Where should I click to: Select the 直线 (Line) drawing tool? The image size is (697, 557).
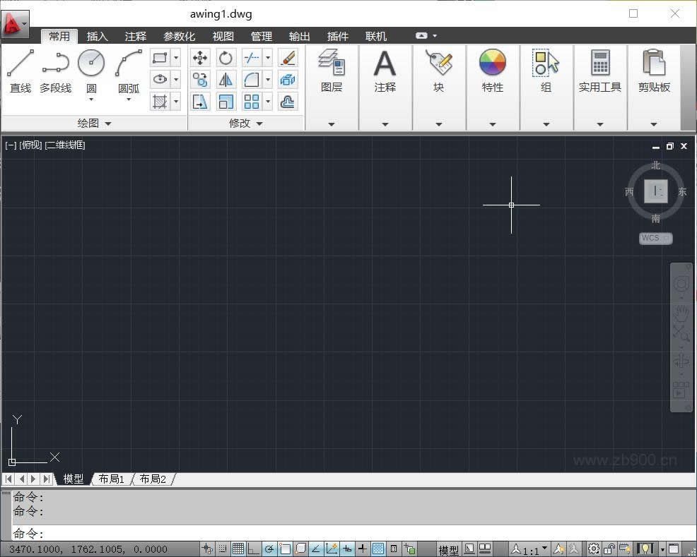point(20,68)
